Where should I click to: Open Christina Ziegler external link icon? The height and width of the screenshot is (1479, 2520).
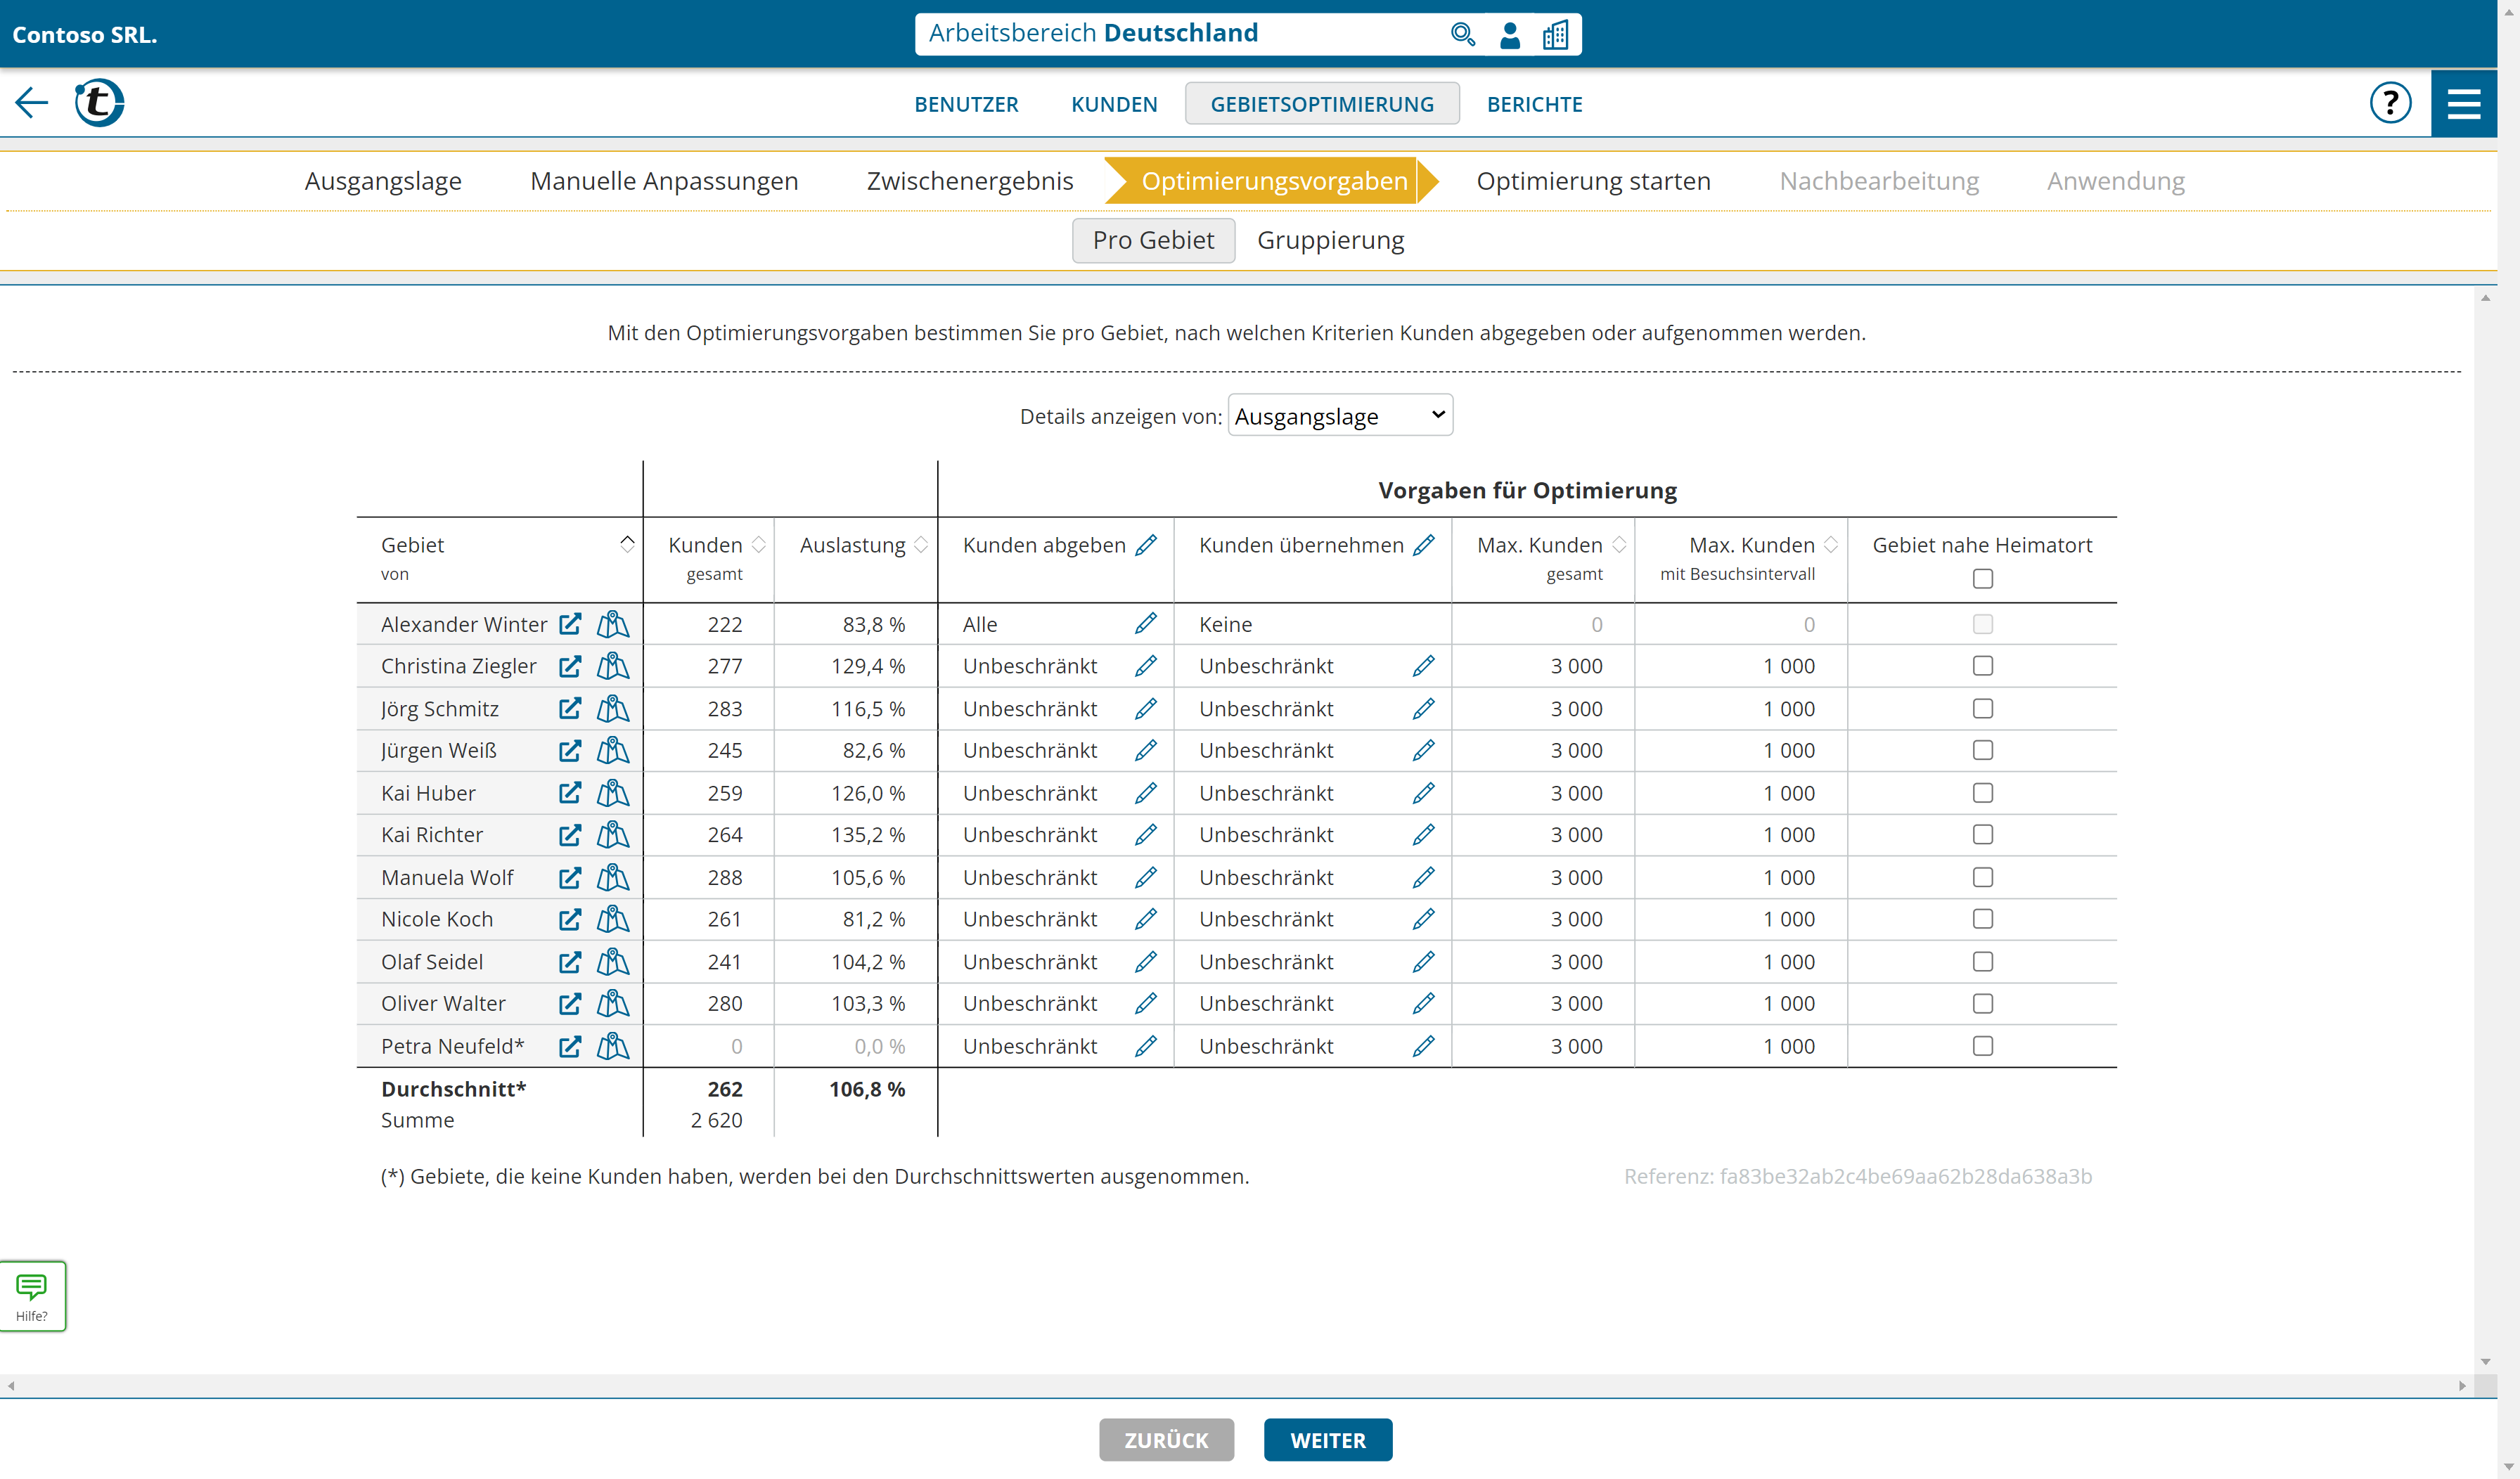(x=570, y=666)
